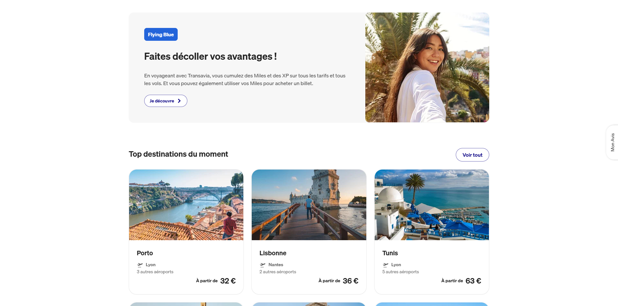Select the Tunis card title
Viewport: 618px width, 306px height.
(x=390, y=253)
